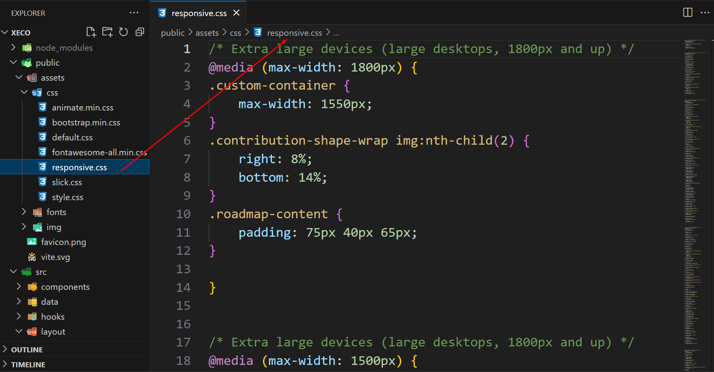Refresh the Explorer file tree
This screenshot has width=714, height=372.
(124, 32)
